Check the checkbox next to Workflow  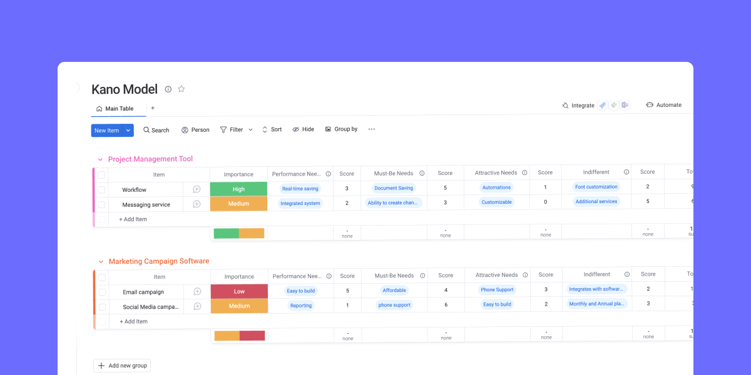click(101, 189)
